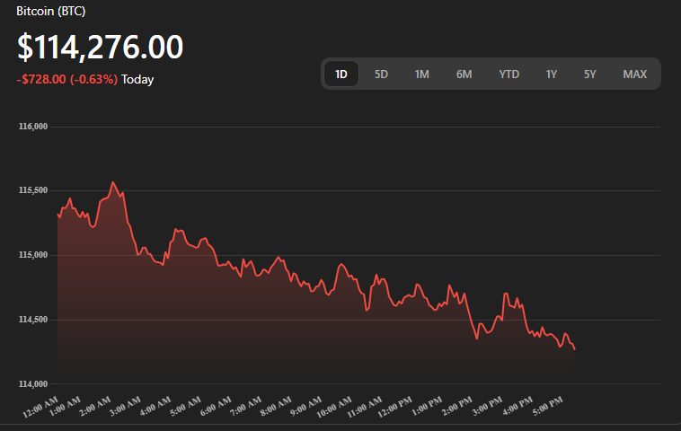Click the 12:00 AM x-axis label
The image size is (681, 431).
point(40,407)
